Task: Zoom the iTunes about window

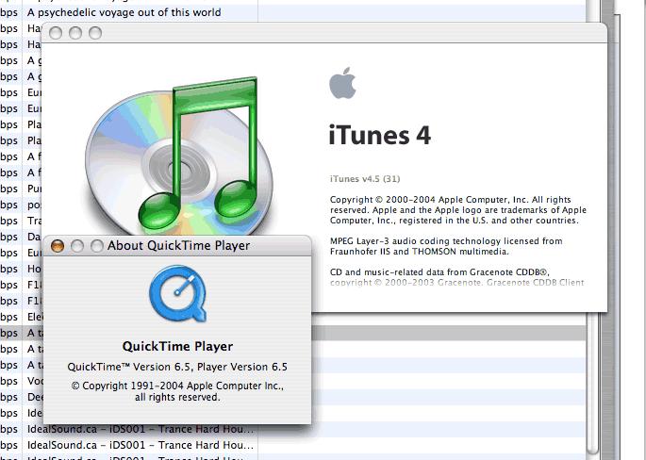Action: [95, 33]
